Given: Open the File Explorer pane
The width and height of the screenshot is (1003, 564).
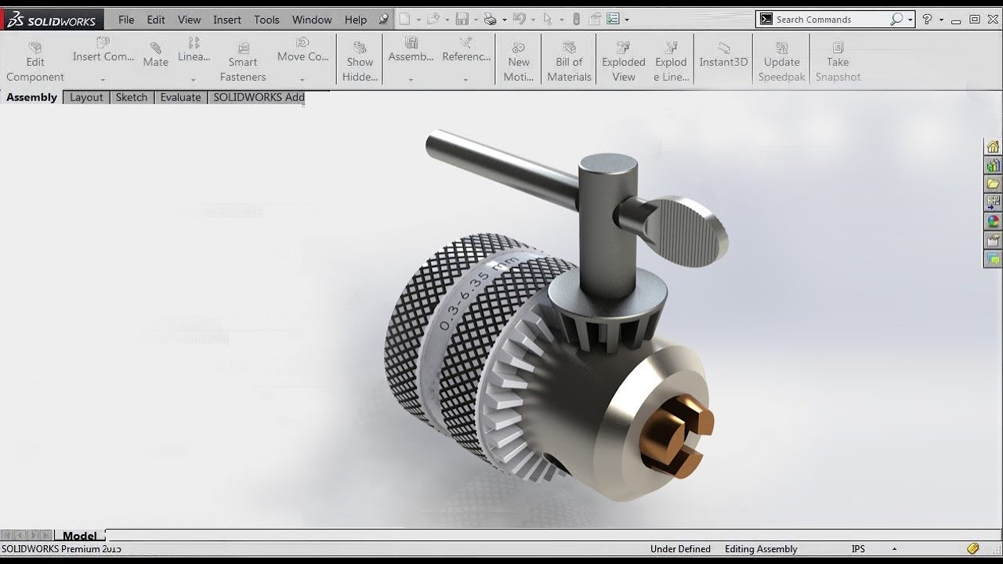Looking at the screenshot, I should click(993, 184).
